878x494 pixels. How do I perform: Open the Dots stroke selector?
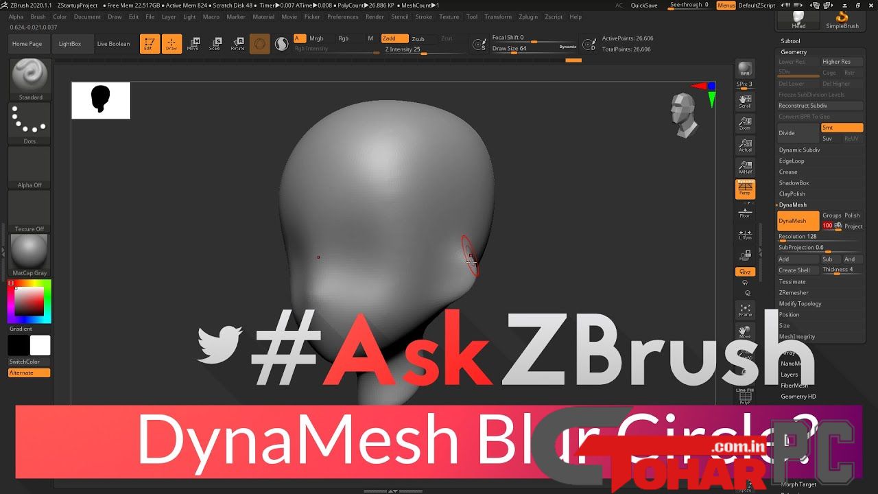coord(29,124)
